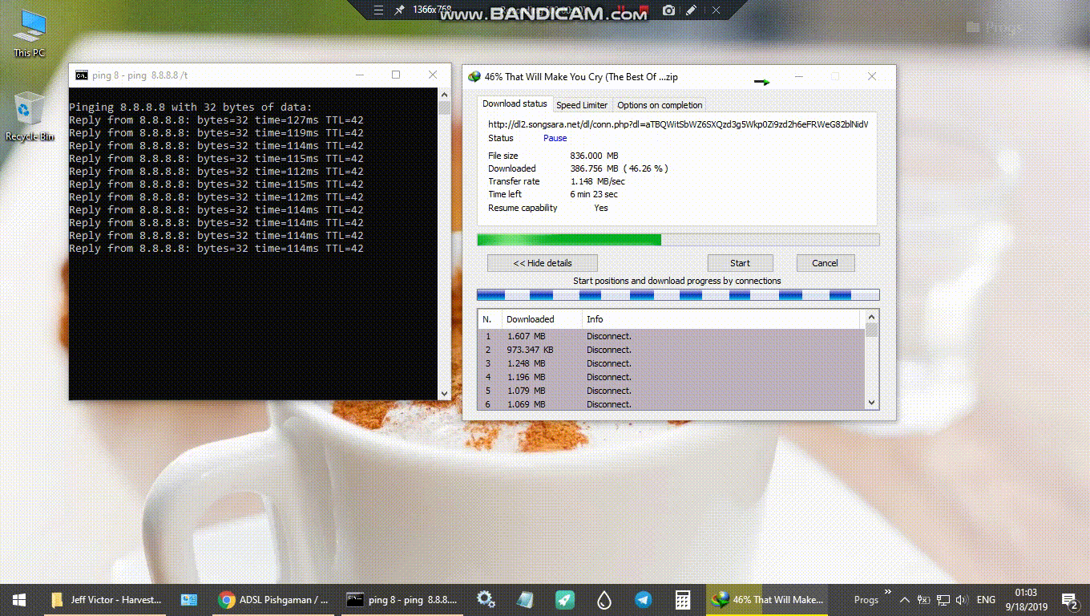Click the Downloaded column header
Viewport: 1090px width, 616px height.
[x=542, y=319]
